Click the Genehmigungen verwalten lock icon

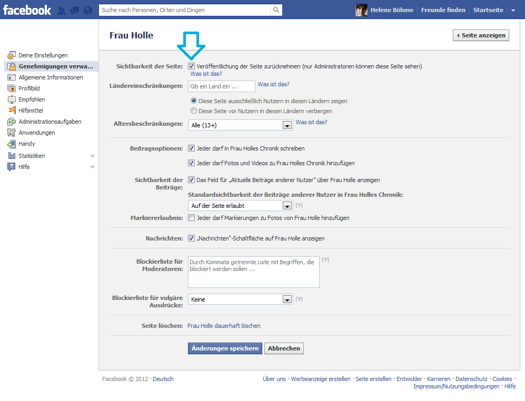coord(12,66)
